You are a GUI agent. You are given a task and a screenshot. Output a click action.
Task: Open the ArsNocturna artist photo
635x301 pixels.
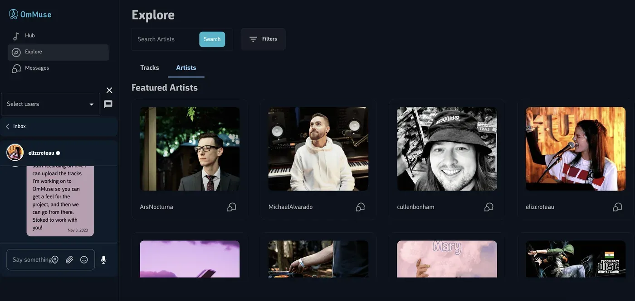point(190,149)
